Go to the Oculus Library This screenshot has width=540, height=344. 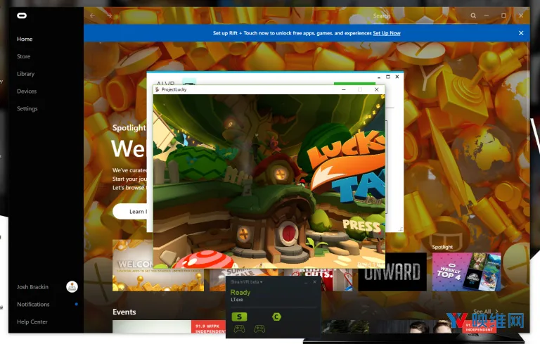(26, 74)
